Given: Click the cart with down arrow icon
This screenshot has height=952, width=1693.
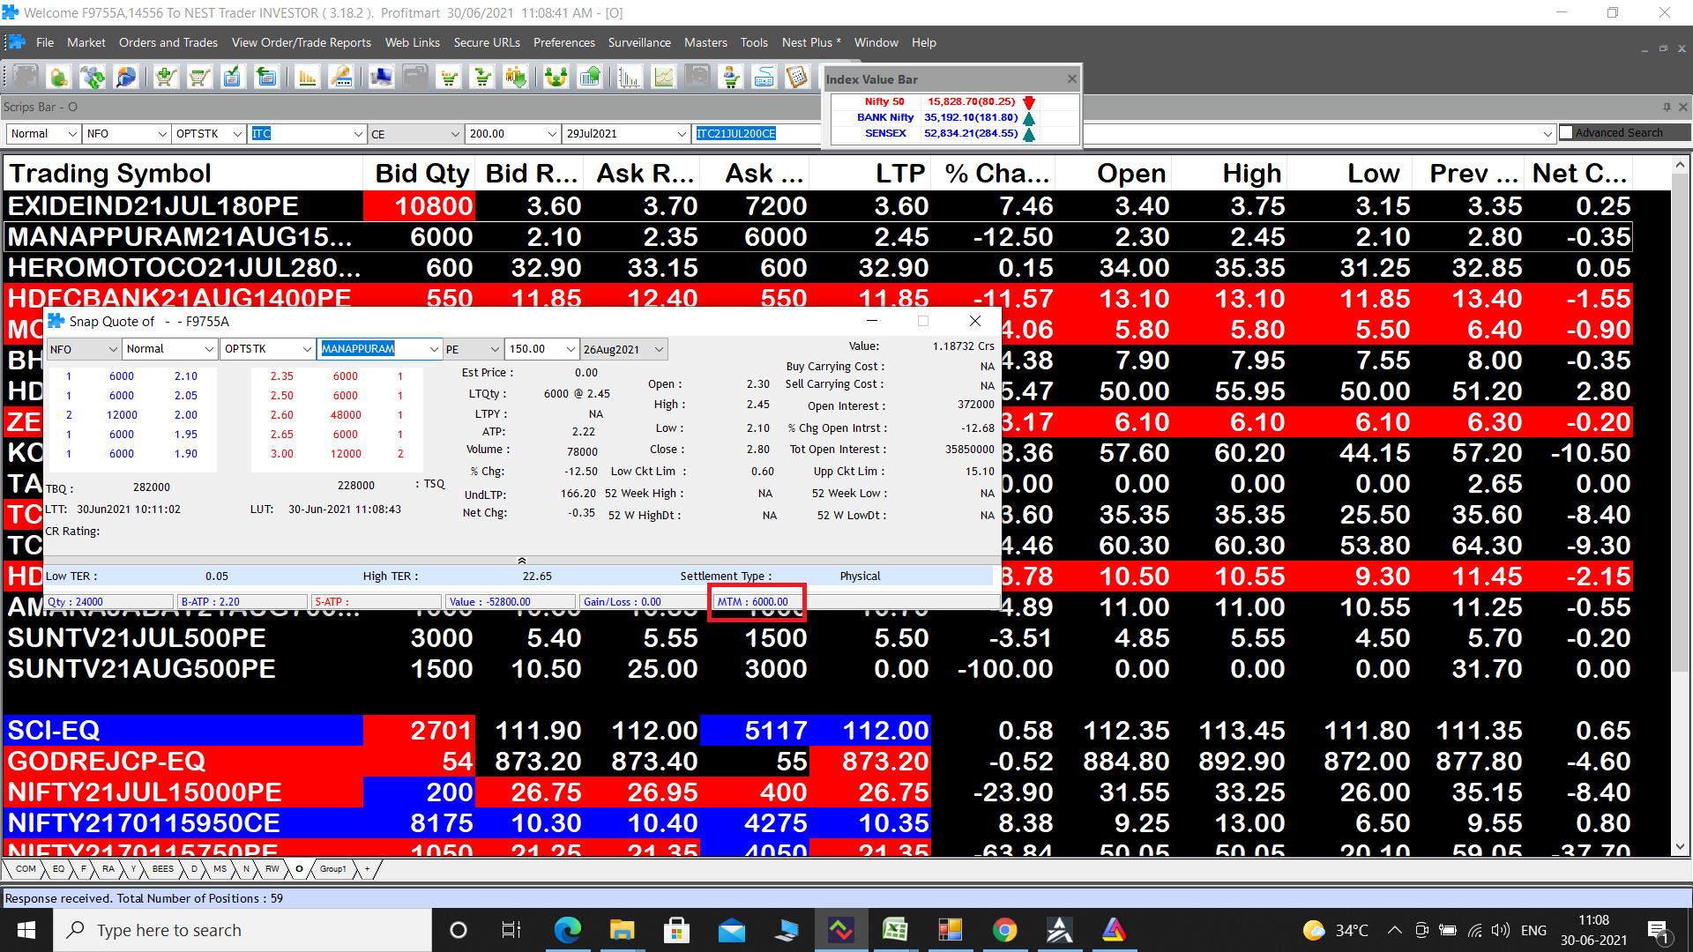Looking at the screenshot, I should click(482, 78).
